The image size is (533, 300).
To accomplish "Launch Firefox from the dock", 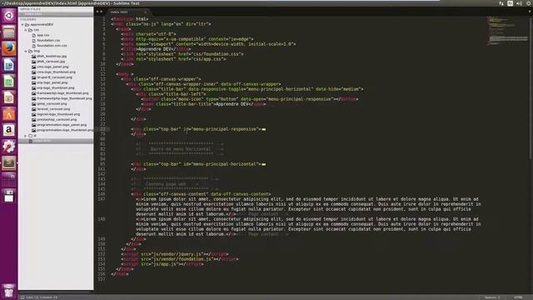I will point(9,48).
